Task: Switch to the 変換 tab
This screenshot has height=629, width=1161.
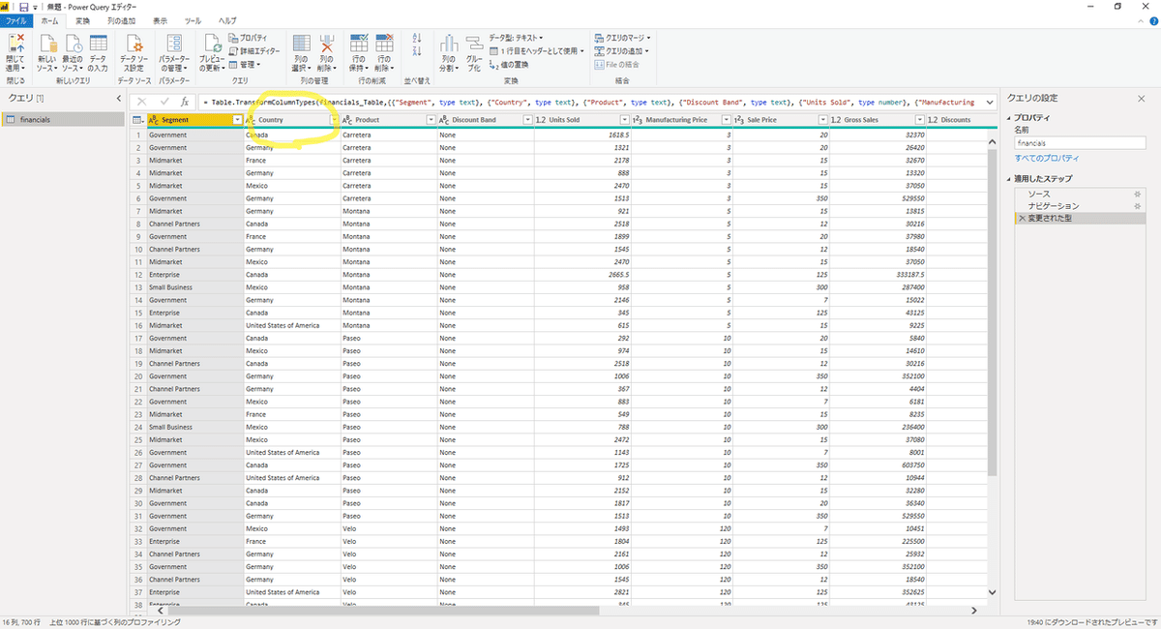Action: tap(82, 20)
